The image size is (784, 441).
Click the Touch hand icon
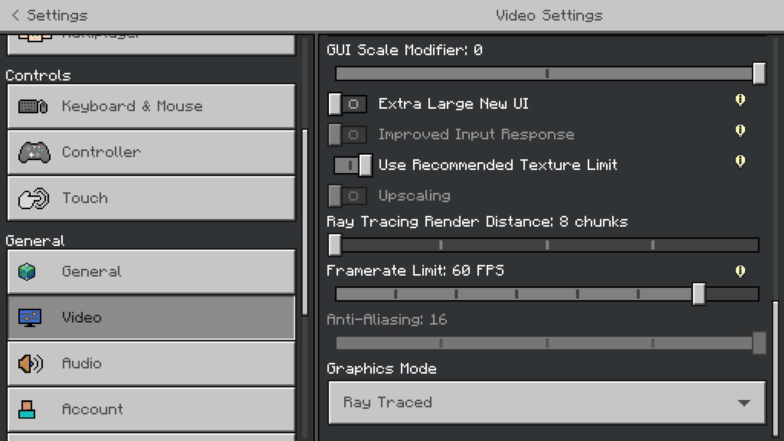click(34, 198)
